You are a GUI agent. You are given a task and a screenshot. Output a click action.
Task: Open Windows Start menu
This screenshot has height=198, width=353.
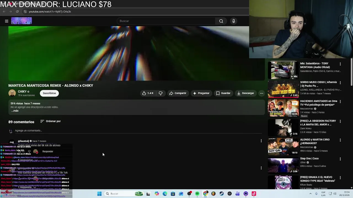point(99,194)
